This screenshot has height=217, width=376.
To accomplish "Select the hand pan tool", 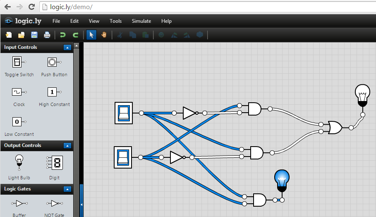I will tap(104, 35).
